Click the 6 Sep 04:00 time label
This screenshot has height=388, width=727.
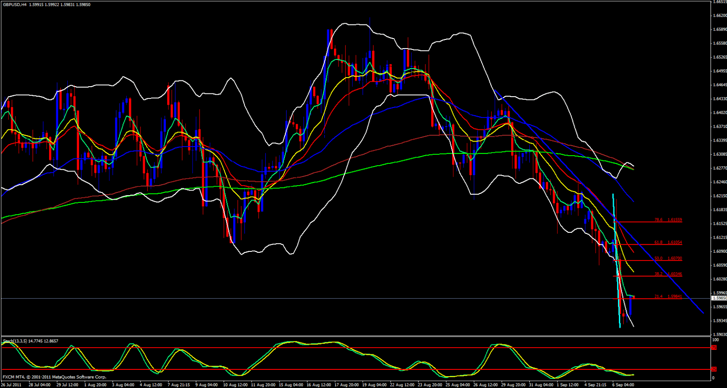coord(623,385)
